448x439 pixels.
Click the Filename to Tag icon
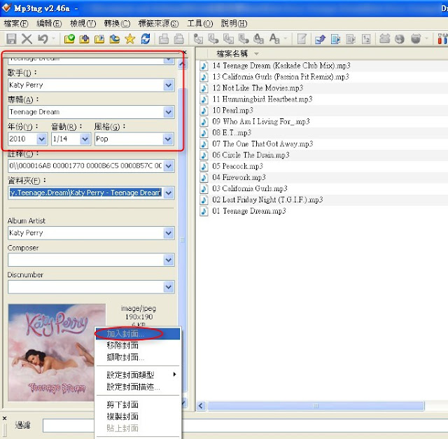tap(213, 39)
